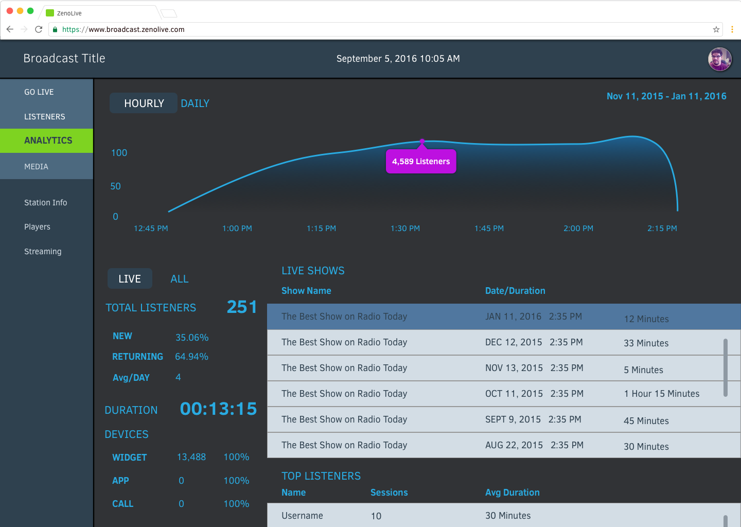
Task: Bookmark the page with the star icon
Action: tap(716, 29)
